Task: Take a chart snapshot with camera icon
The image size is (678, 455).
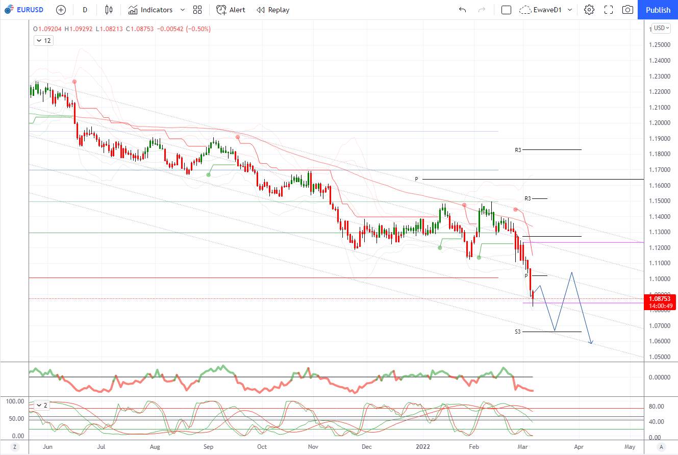Action: 628,10
